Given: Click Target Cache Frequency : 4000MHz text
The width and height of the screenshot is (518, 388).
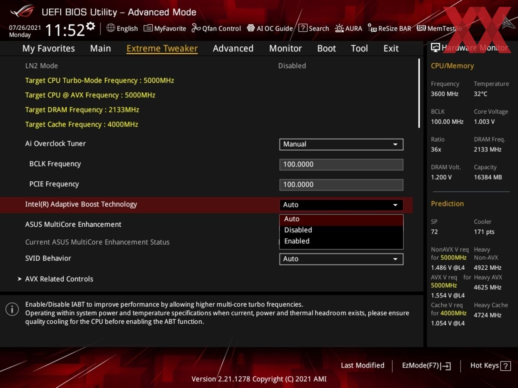Looking at the screenshot, I should (x=82, y=124).
